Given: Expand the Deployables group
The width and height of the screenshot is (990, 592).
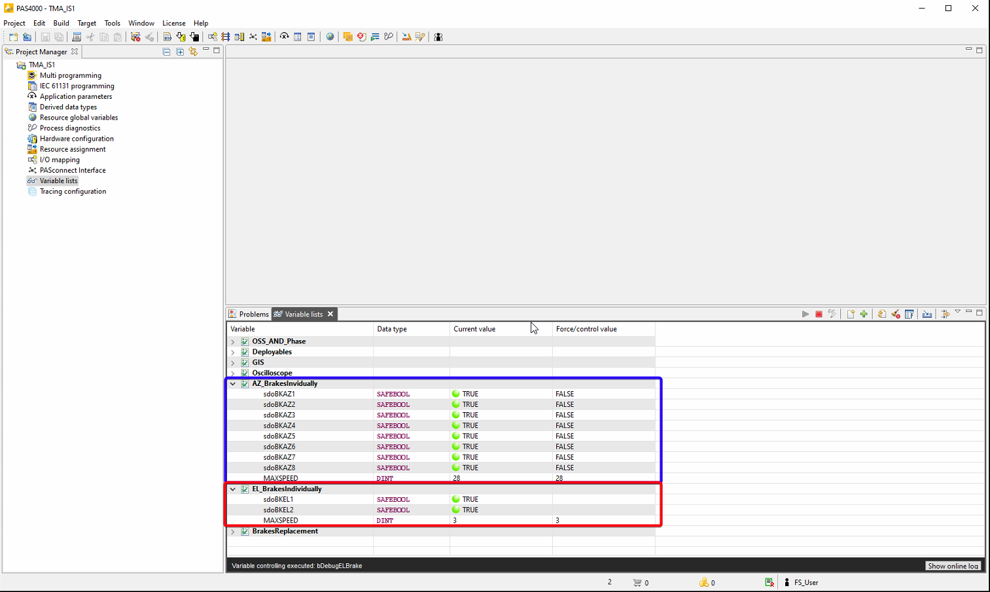Looking at the screenshot, I should pyautogui.click(x=233, y=352).
